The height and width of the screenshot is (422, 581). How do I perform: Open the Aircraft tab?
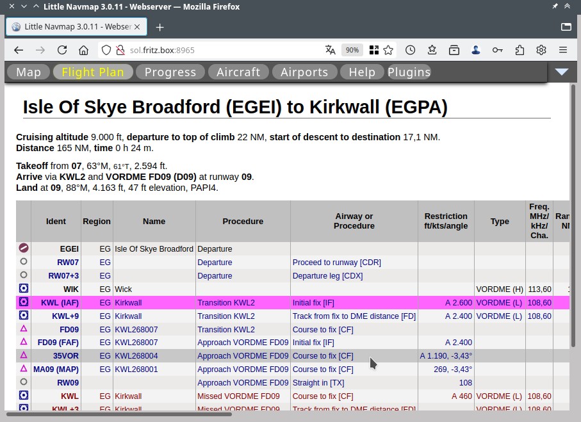(238, 72)
